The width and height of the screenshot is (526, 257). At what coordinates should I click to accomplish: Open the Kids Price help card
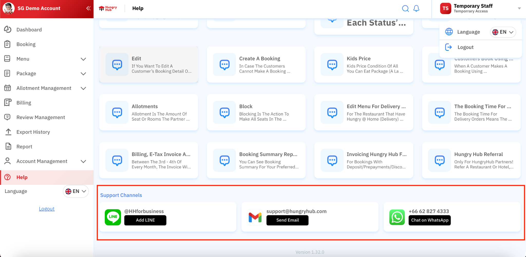[363, 64]
